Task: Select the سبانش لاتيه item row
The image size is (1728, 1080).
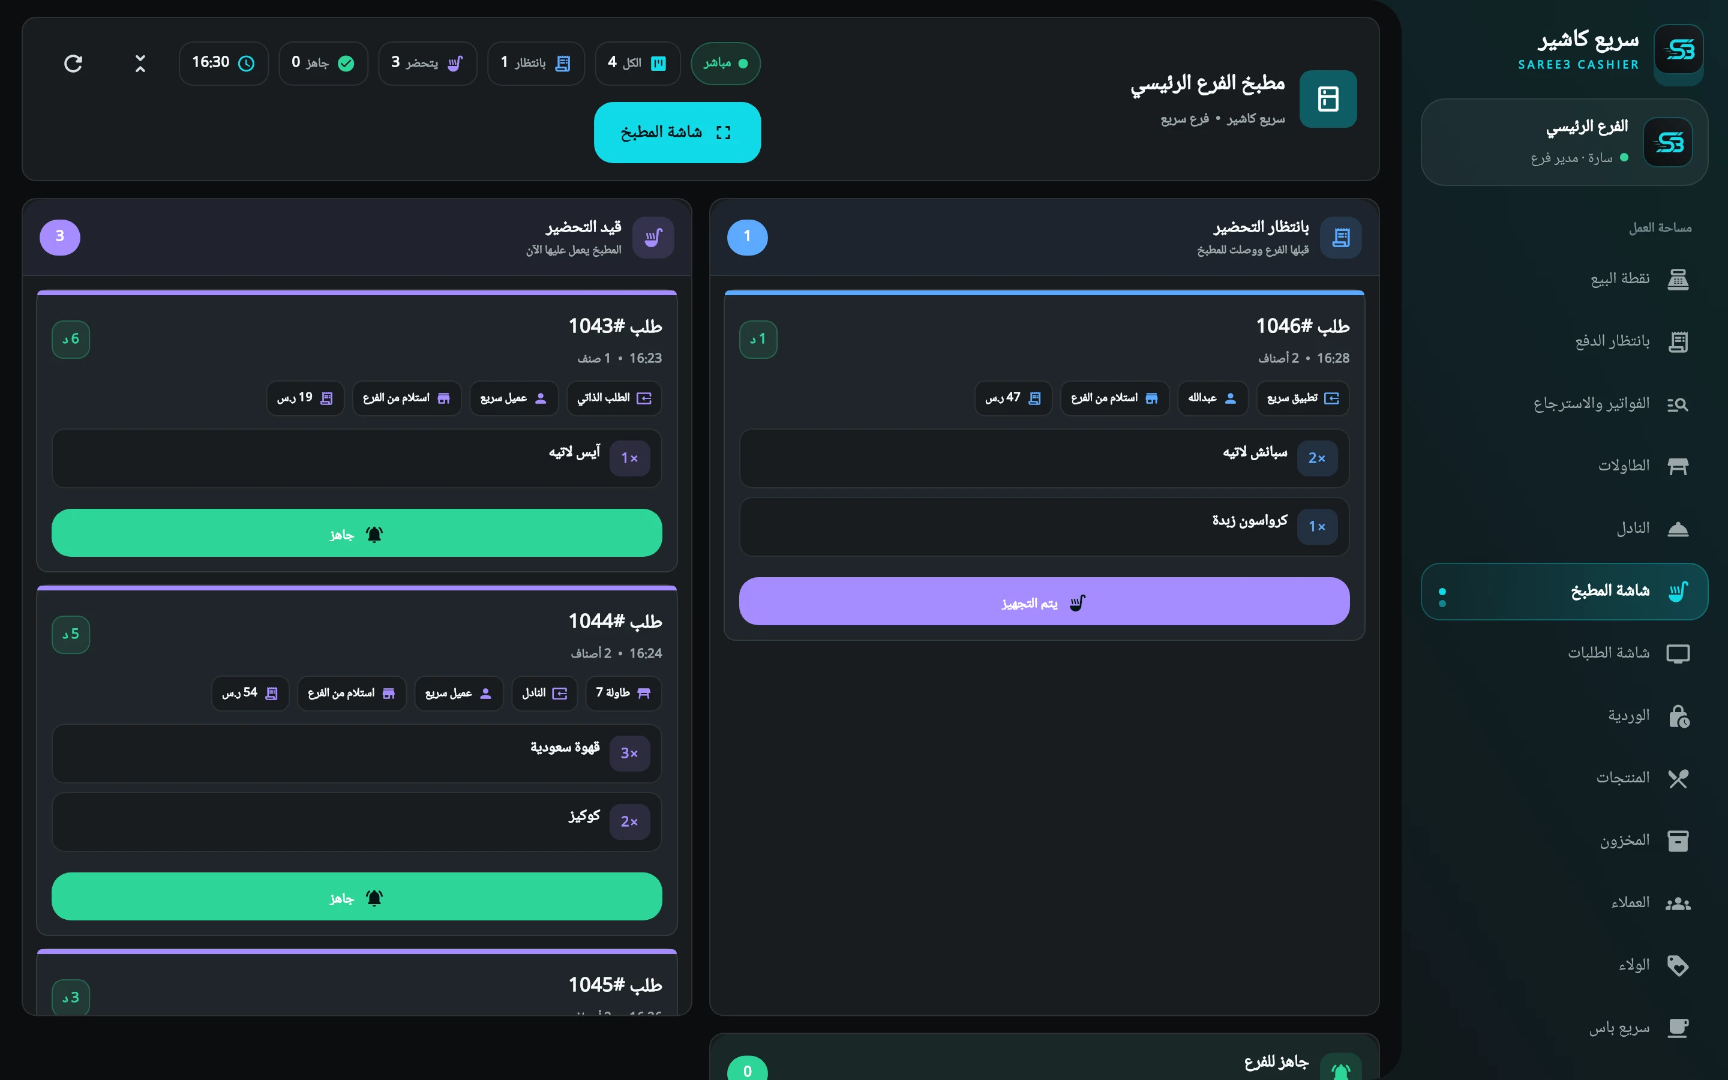Action: (1044, 458)
